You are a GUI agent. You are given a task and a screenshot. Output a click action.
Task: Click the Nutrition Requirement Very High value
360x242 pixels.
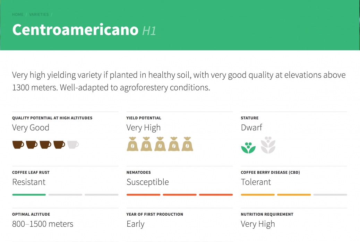coord(258,224)
